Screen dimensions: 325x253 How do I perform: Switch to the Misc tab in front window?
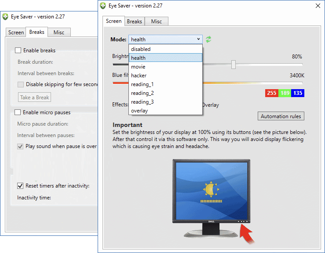tap(157, 22)
